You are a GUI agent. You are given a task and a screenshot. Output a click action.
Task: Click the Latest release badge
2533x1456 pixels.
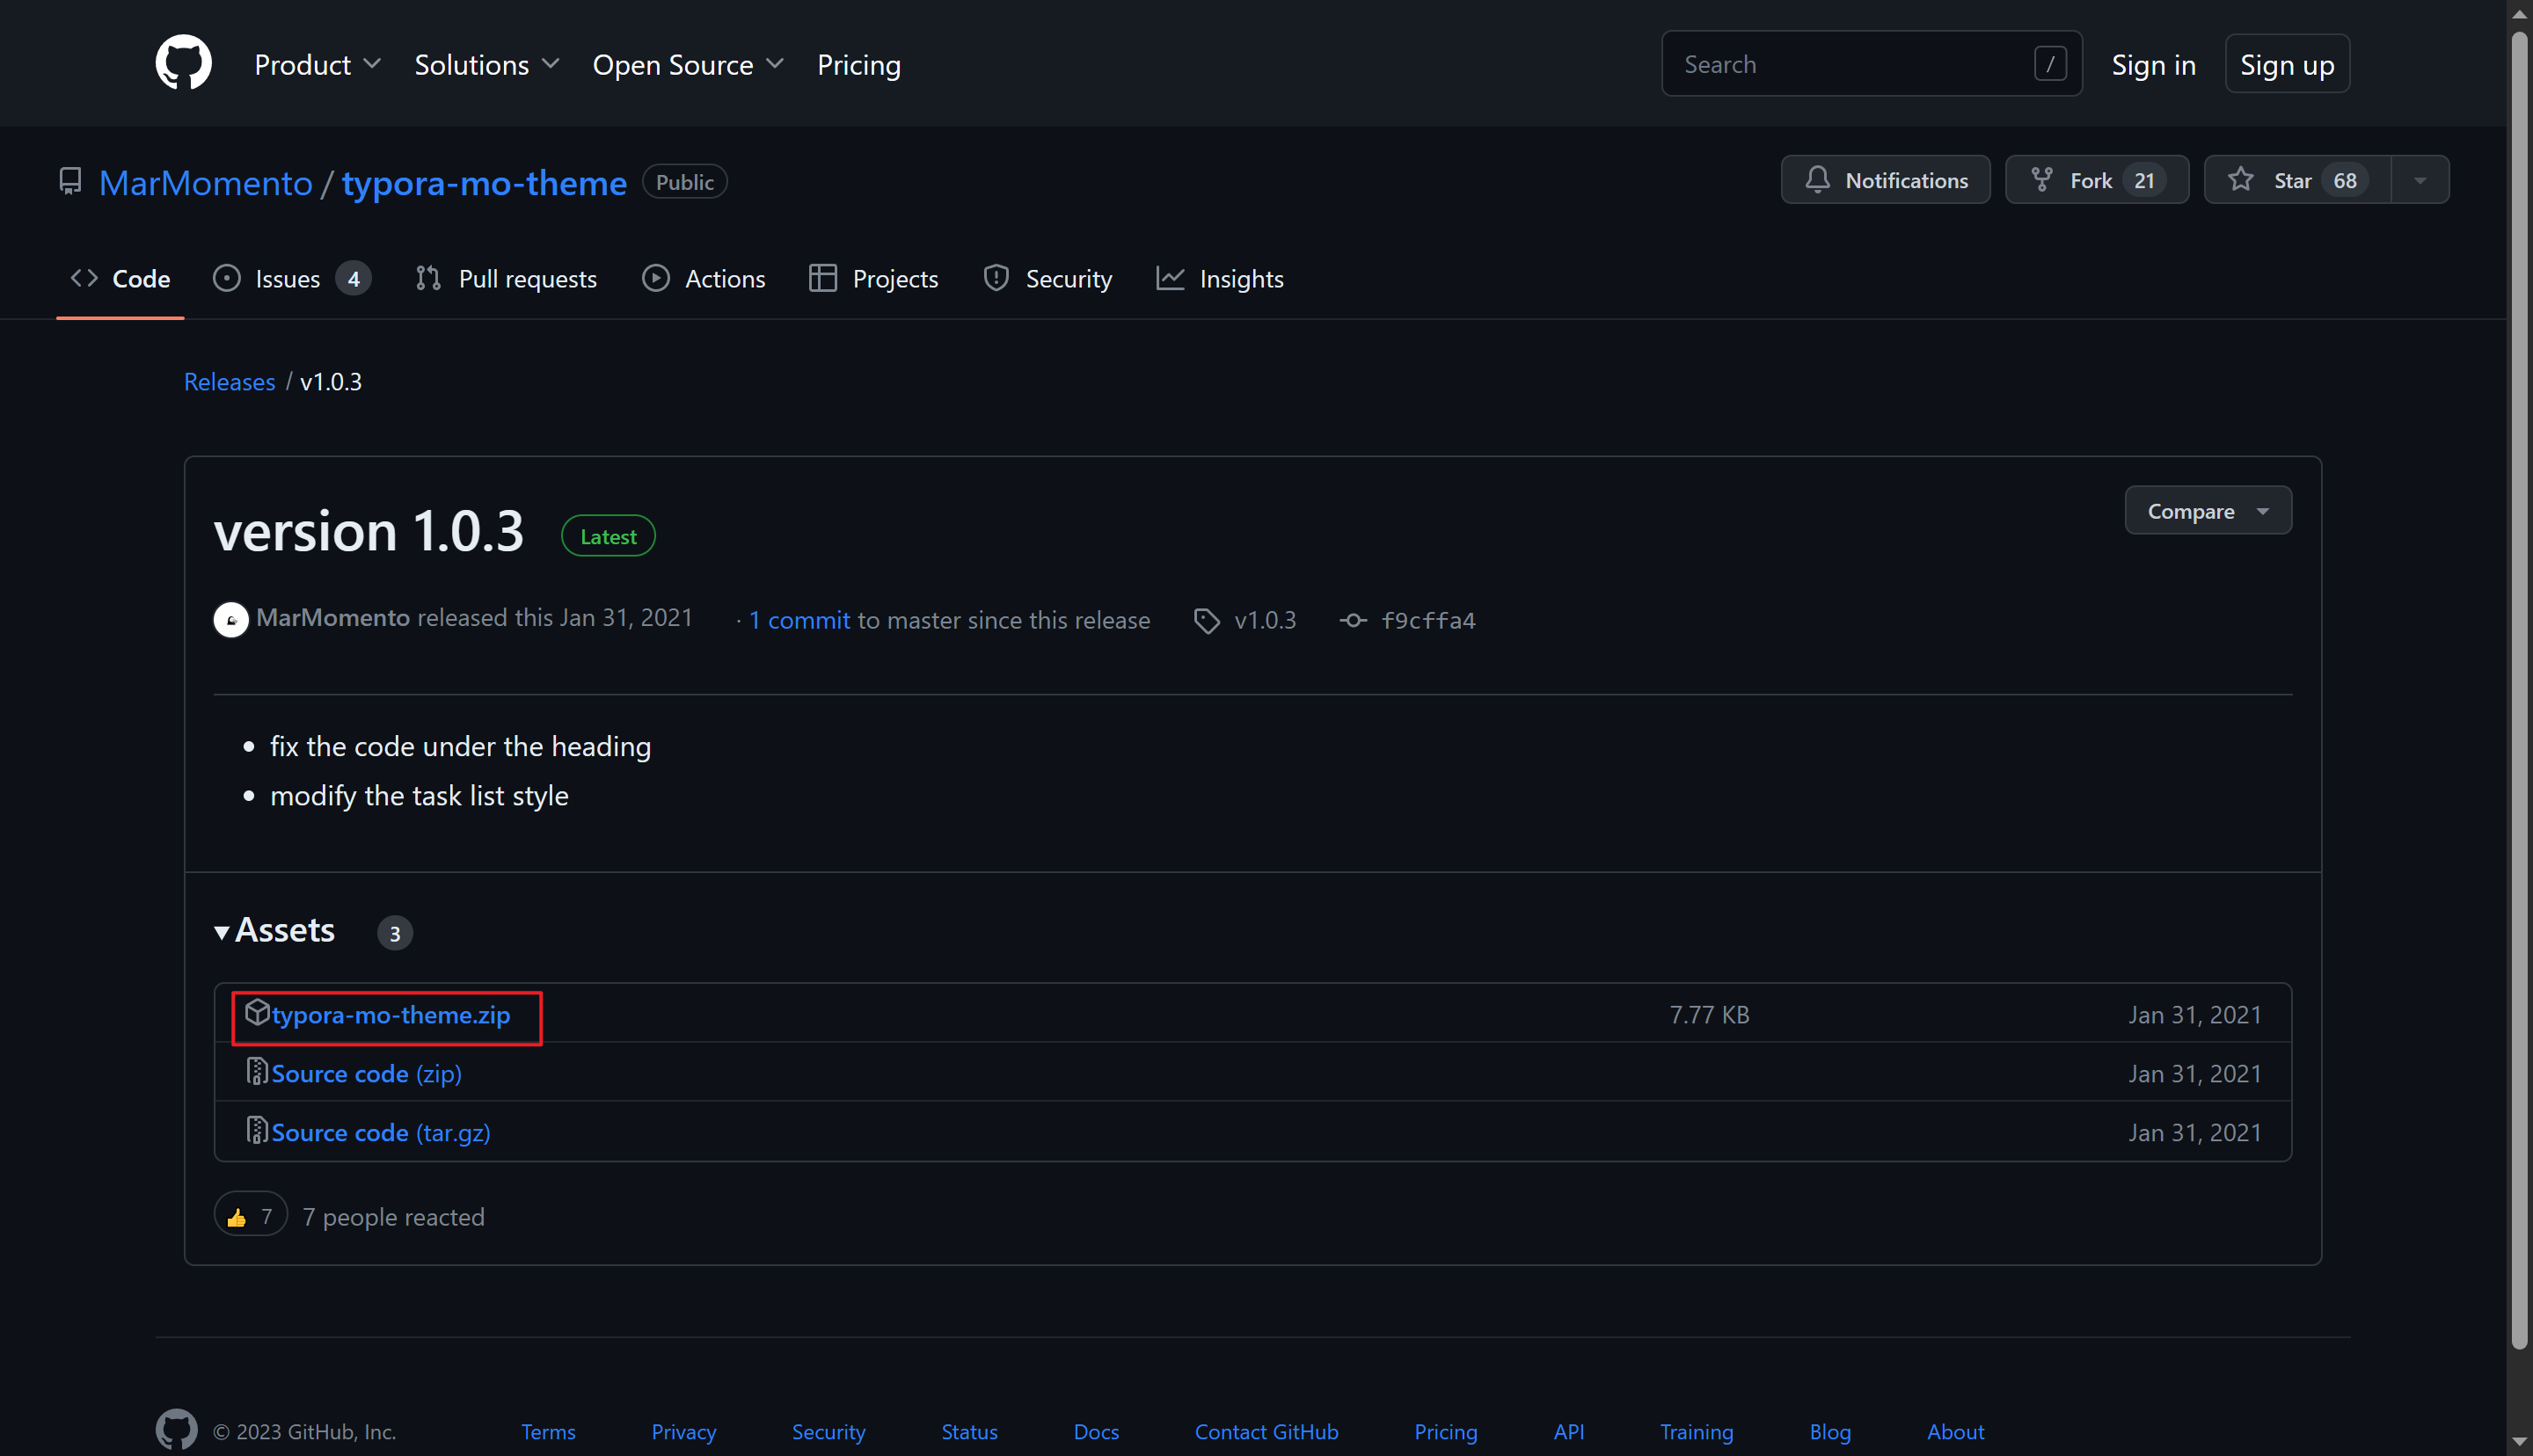[x=608, y=536]
